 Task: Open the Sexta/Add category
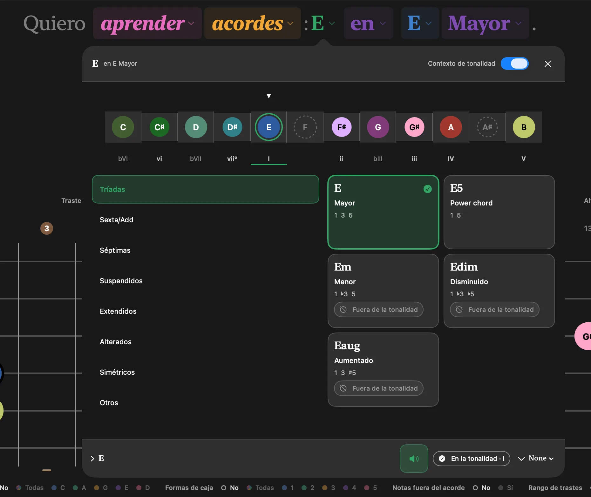tap(205, 220)
